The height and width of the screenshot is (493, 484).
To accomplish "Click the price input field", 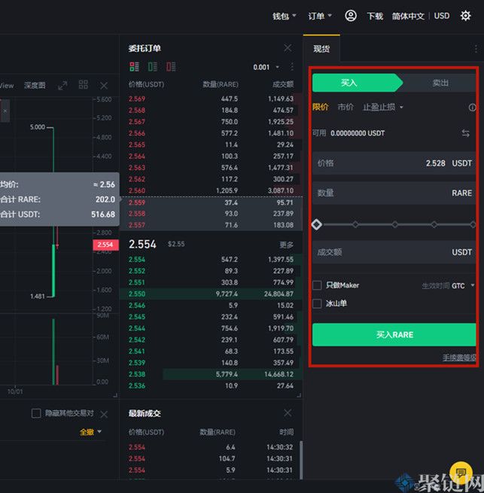I will point(394,163).
